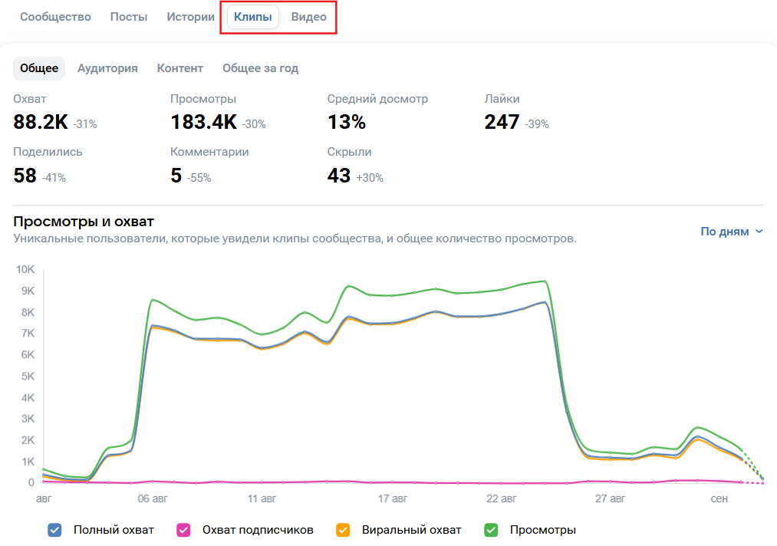
Task: Disable the orange Виральный охват checkbox
Action: (x=343, y=530)
